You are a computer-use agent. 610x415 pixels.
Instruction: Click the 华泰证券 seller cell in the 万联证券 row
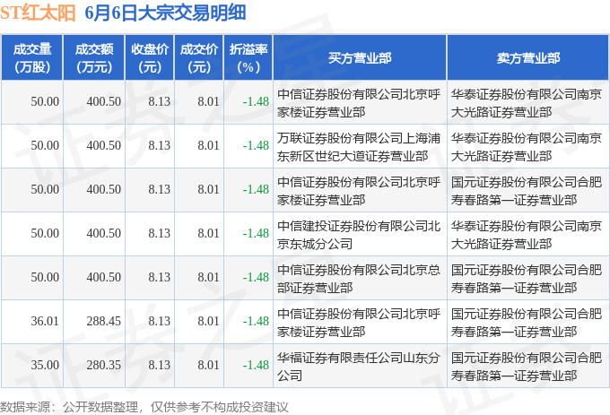click(527, 147)
